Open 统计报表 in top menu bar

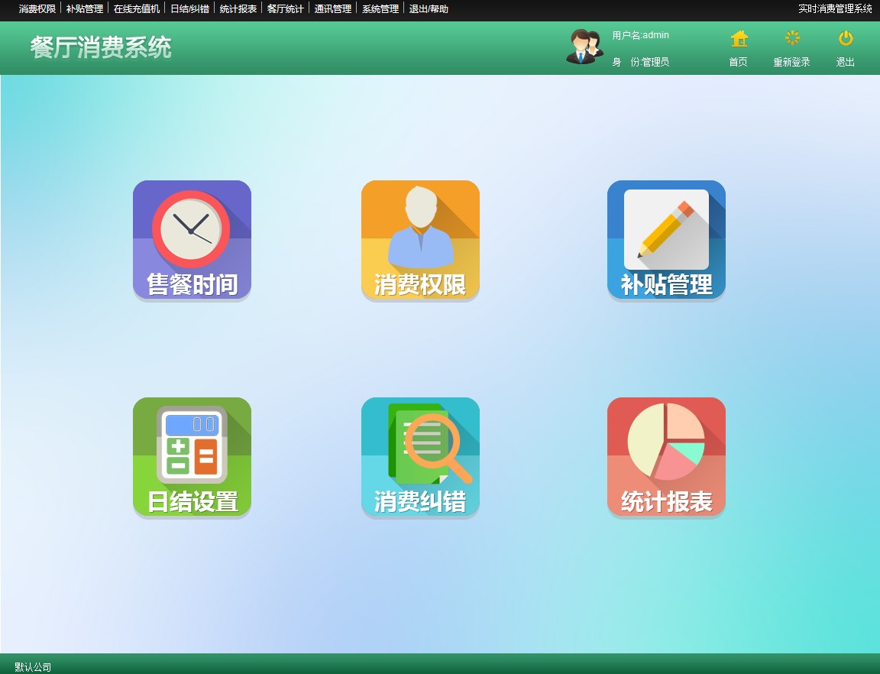[238, 9]
